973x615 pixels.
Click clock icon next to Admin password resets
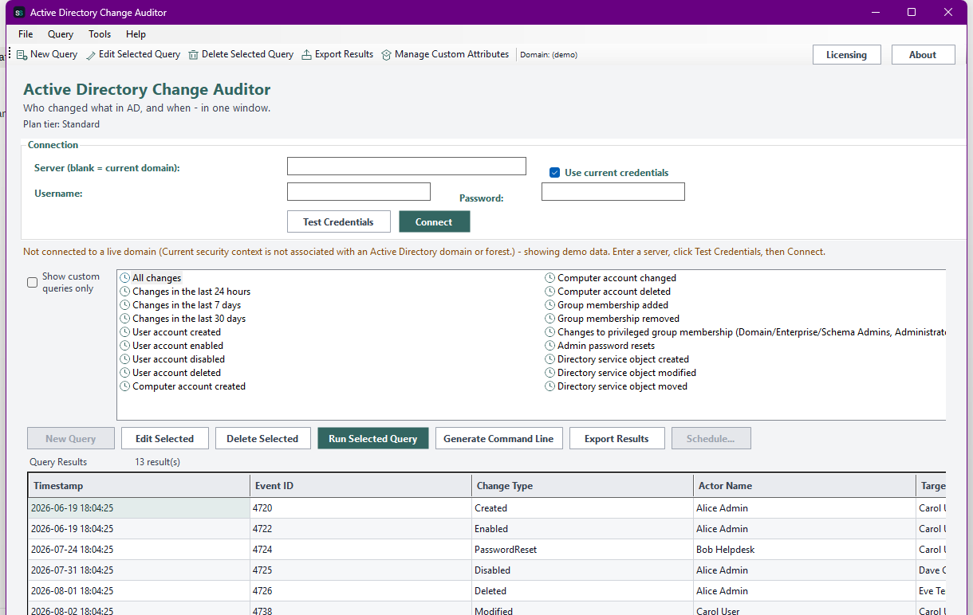coord(550,346)
